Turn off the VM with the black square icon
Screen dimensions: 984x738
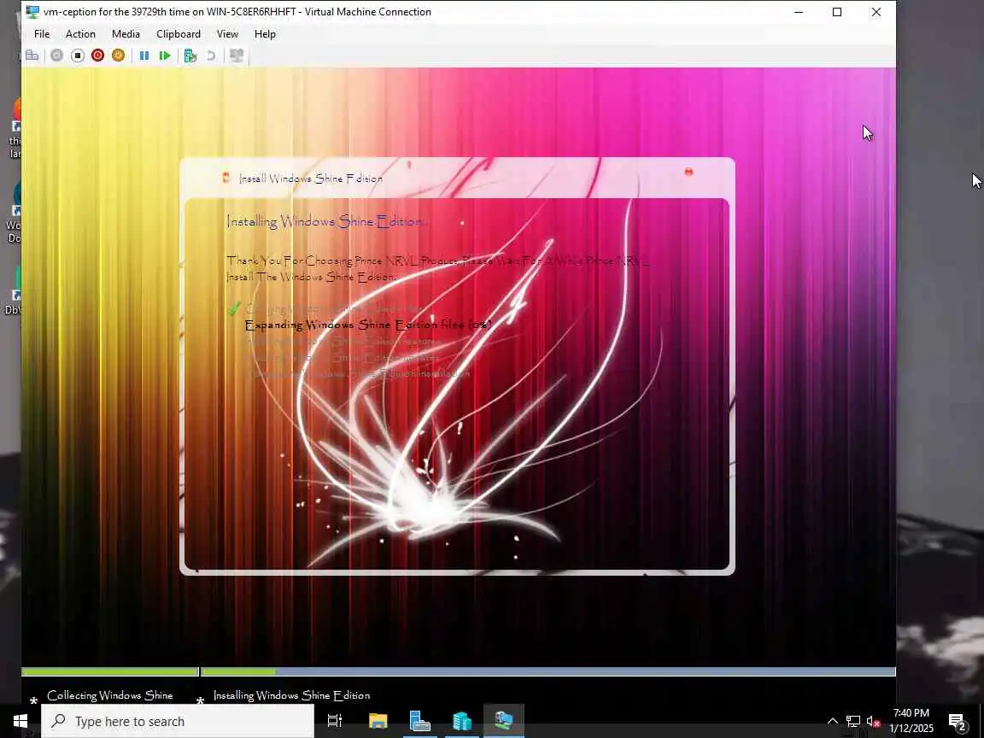pos(77,56)
